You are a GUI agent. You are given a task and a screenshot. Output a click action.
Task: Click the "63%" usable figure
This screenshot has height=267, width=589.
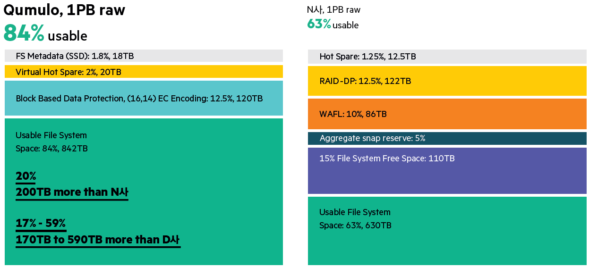(x=319, y=24)
